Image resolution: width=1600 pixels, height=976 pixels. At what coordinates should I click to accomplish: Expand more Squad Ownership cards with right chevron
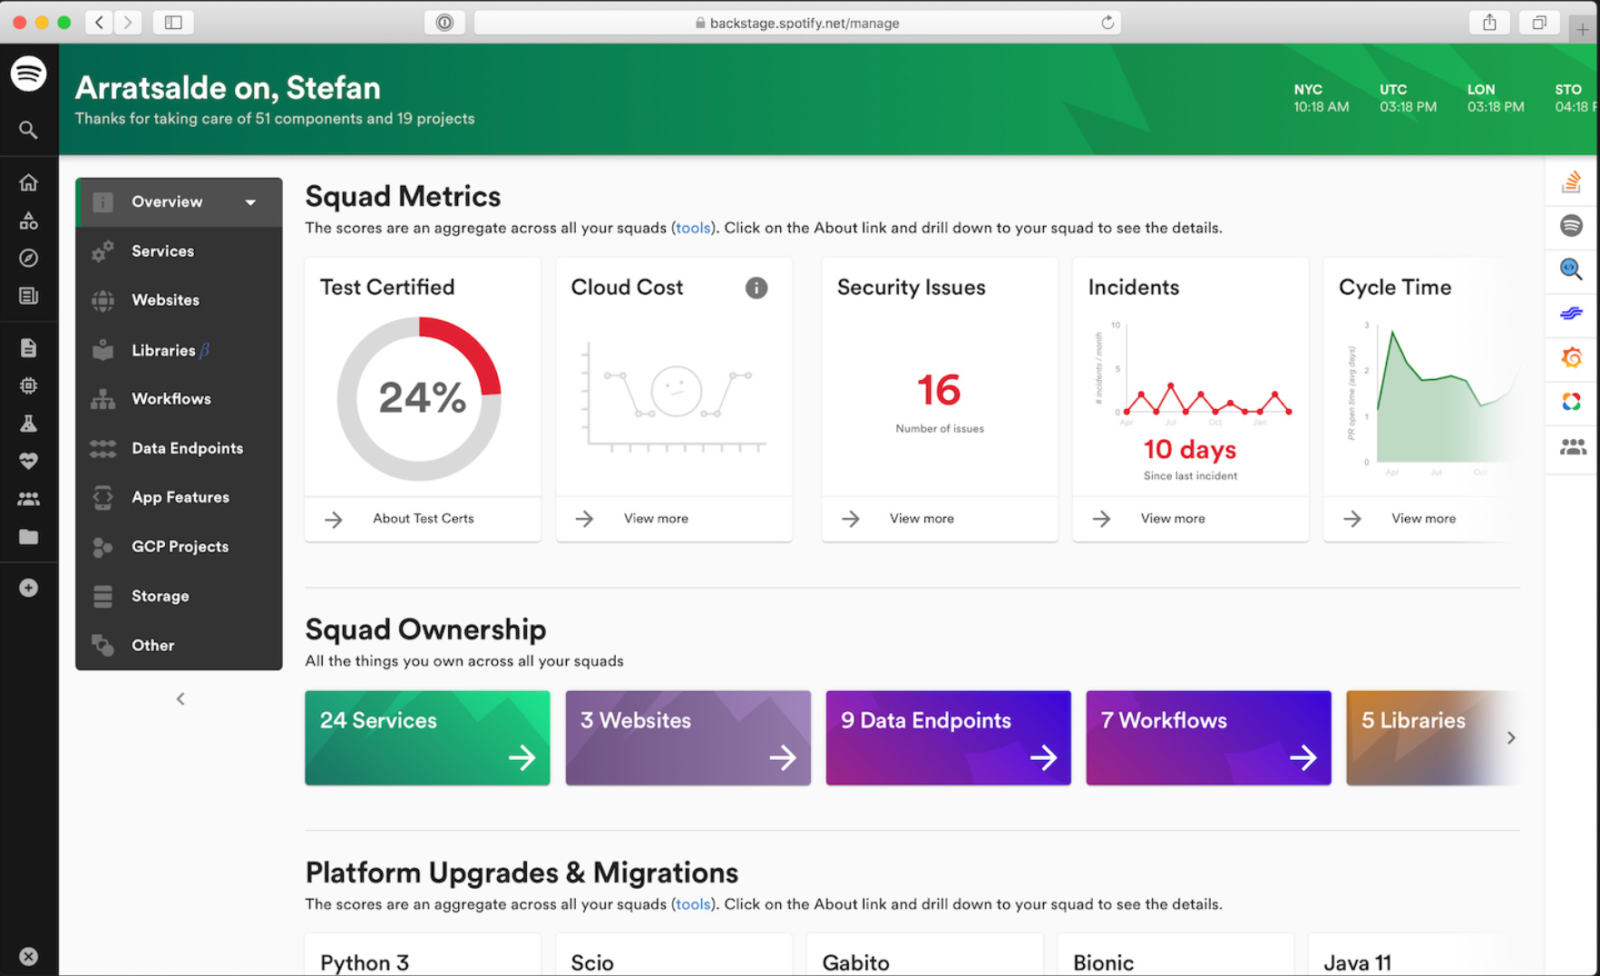coord(1511,737)
